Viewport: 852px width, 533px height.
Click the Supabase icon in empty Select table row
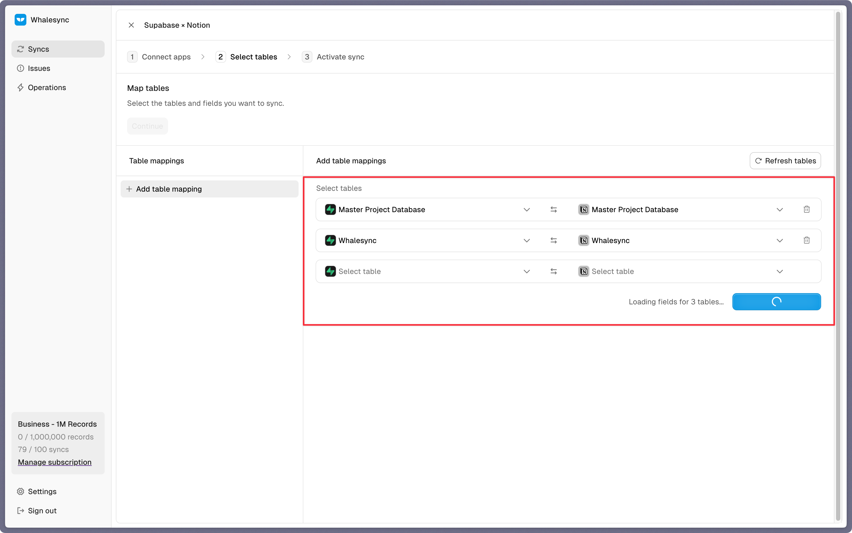pos(330,272)
